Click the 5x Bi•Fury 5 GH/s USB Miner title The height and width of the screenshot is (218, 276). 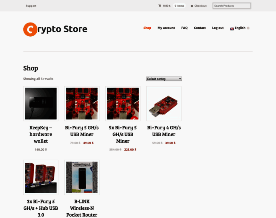[123, 134]
